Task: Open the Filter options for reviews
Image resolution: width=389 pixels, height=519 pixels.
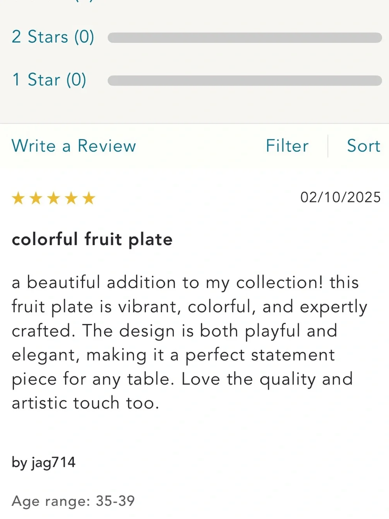Action: [x=287, y=146]
